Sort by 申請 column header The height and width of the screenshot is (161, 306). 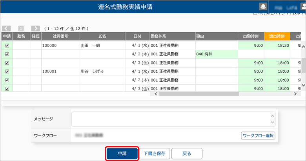click(7, 36)
